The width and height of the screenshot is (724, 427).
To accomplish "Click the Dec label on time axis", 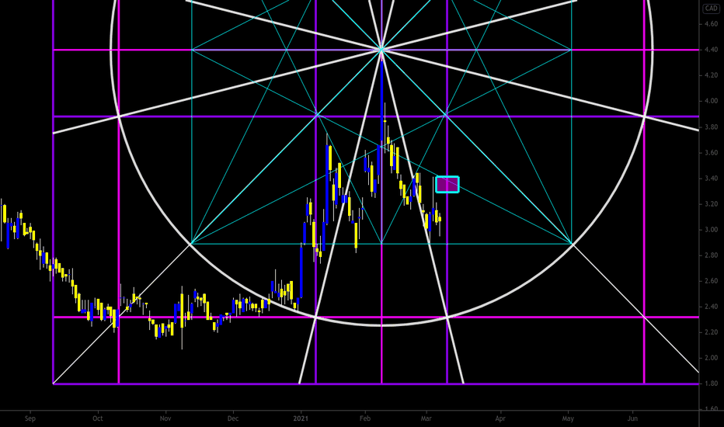I will pyautogui.click(x=233, y=418).
